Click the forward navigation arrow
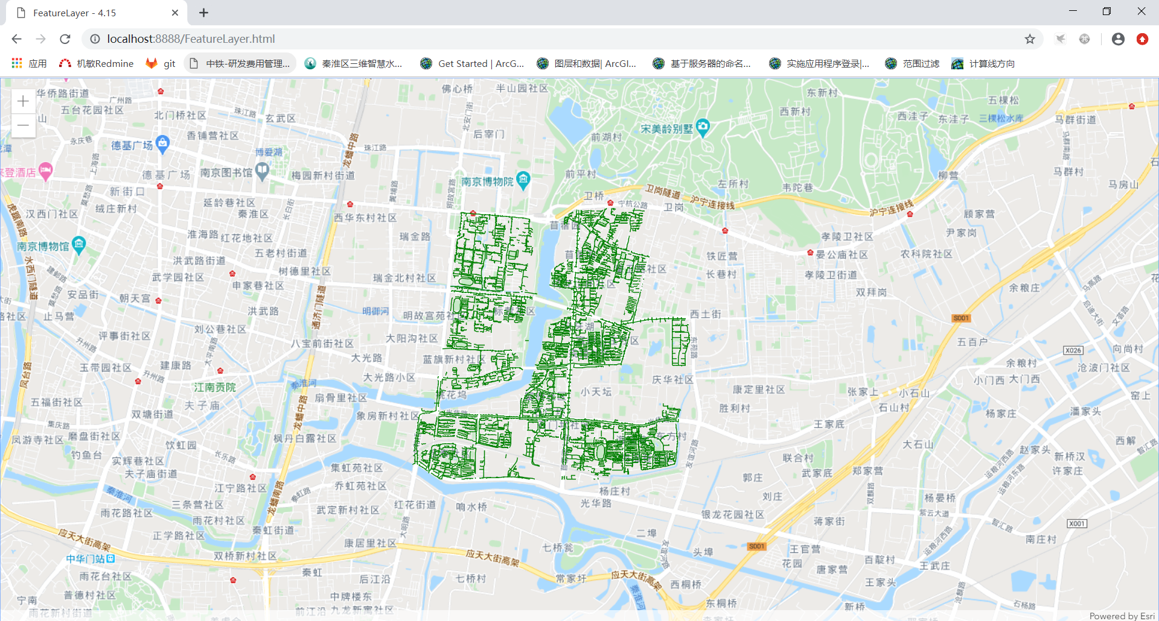Viewport: 1159px width, 621px height. 40,39
